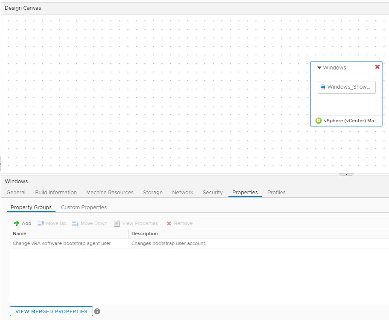Click the Name column header
Image resolution: width=389 pixels, height=320 pixels.
coord(20,234)
